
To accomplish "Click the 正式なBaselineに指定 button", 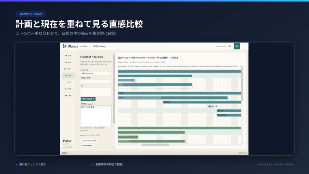I will pyautogui.click(x=89, y=141).
